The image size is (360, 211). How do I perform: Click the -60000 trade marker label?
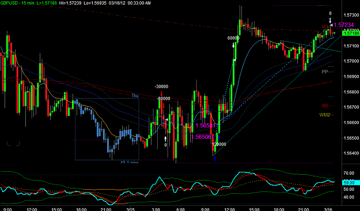(x=164, y=99)
